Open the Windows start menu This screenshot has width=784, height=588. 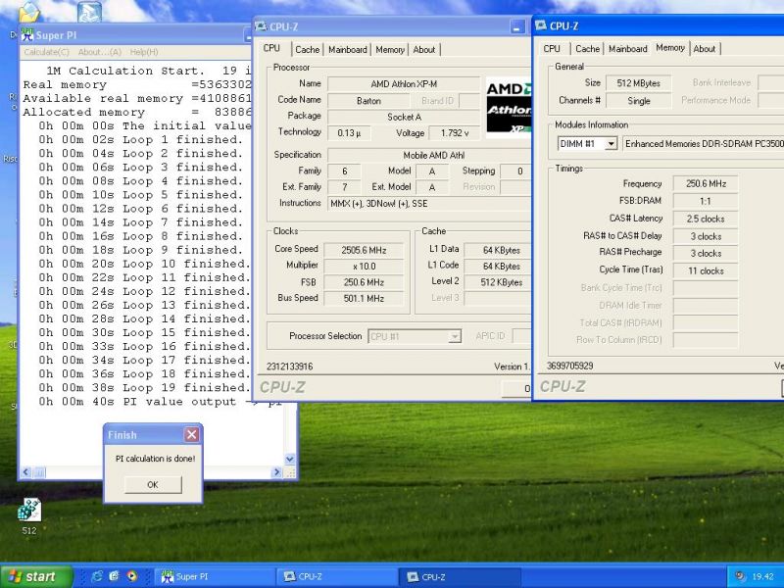[36, 576]
